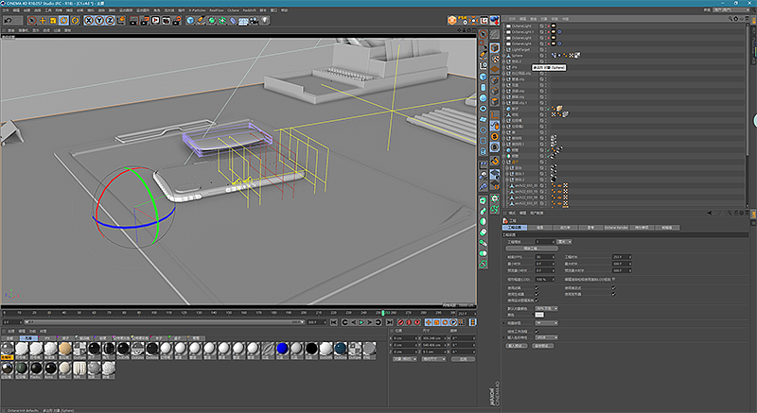Open the spline Pen tool icon
This screenshot has height=413, width=757.
201,20
